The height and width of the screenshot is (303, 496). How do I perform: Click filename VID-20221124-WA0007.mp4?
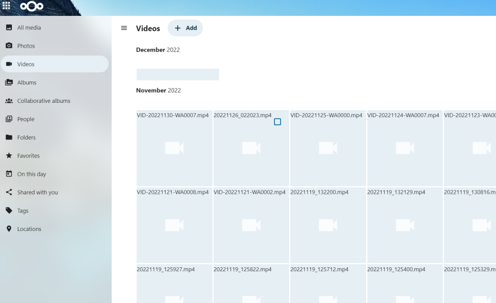pyautogui.click(x=403, y=115)
